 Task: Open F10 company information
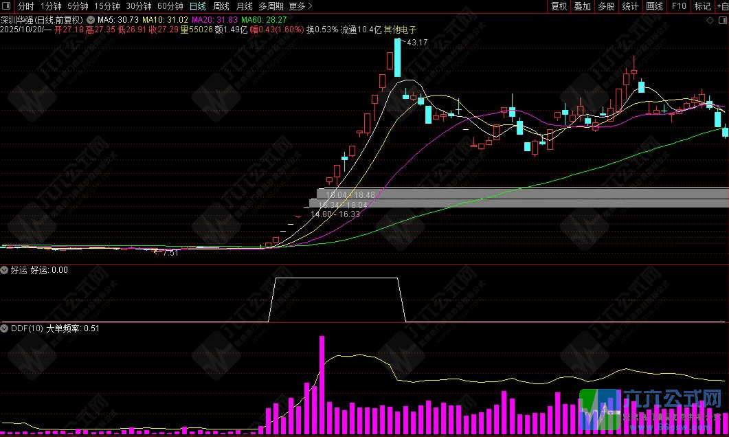(x=679, y=6)
